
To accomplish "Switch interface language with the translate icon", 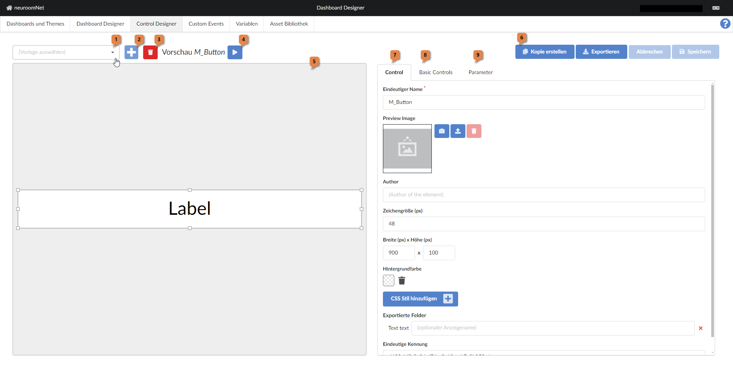I will coord(716,8).
